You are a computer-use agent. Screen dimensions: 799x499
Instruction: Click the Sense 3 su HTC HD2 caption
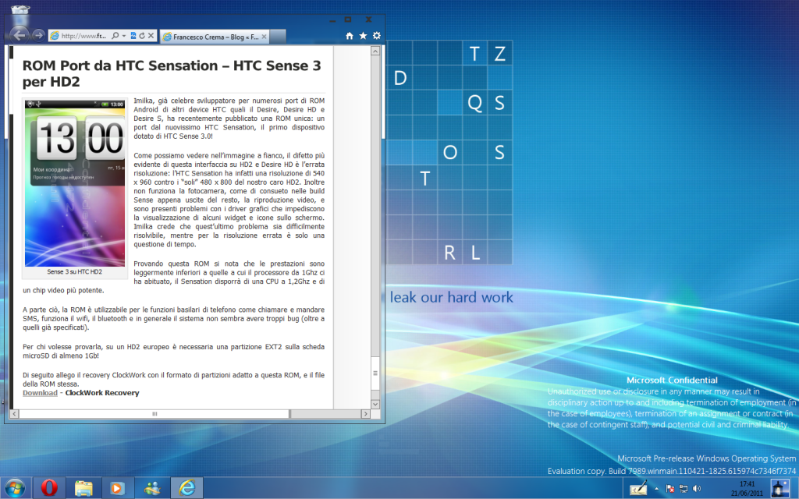74,272
